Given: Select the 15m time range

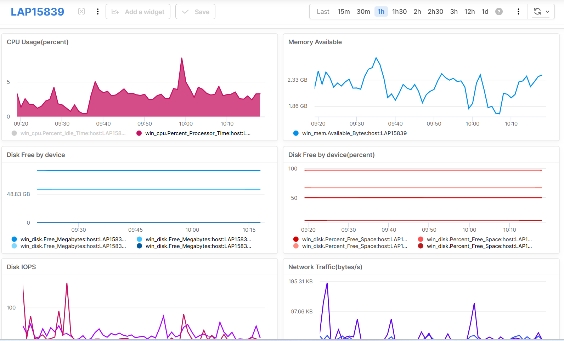Looking at the screenshot, I should [343, 12].
